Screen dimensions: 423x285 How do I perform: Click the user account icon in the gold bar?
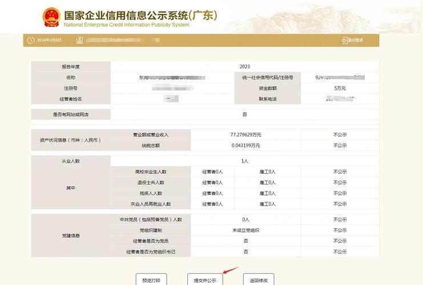(x=79, y=40)
